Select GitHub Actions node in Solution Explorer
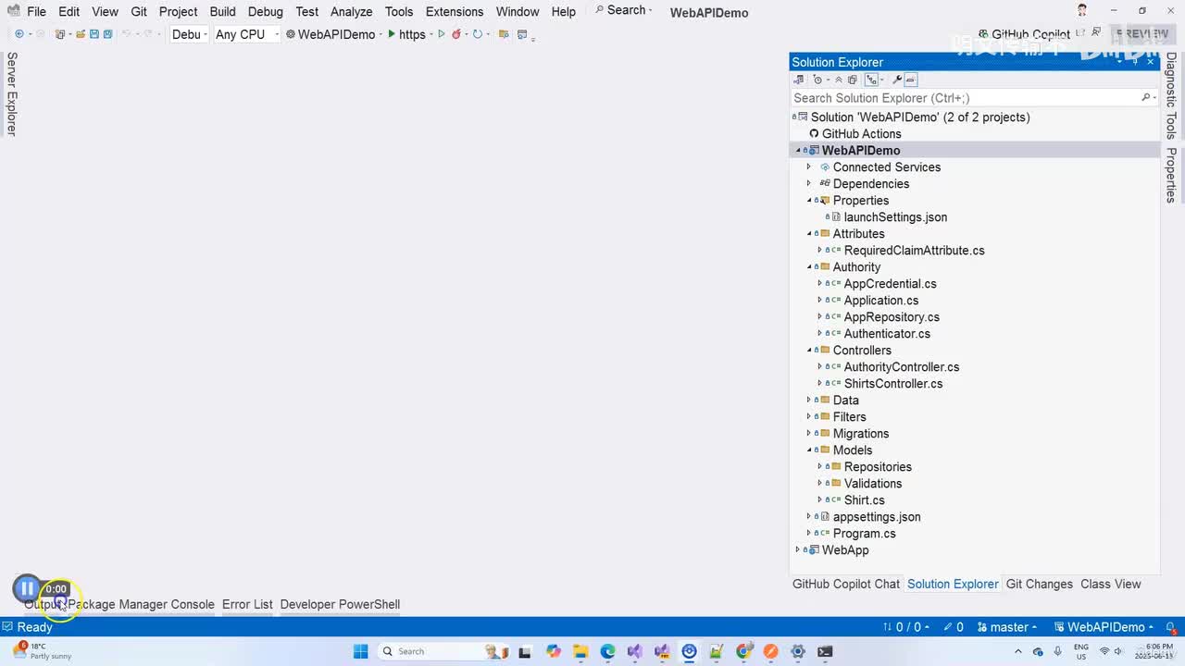The height and width of the screenshot is (666, 1185). (861, 134)
